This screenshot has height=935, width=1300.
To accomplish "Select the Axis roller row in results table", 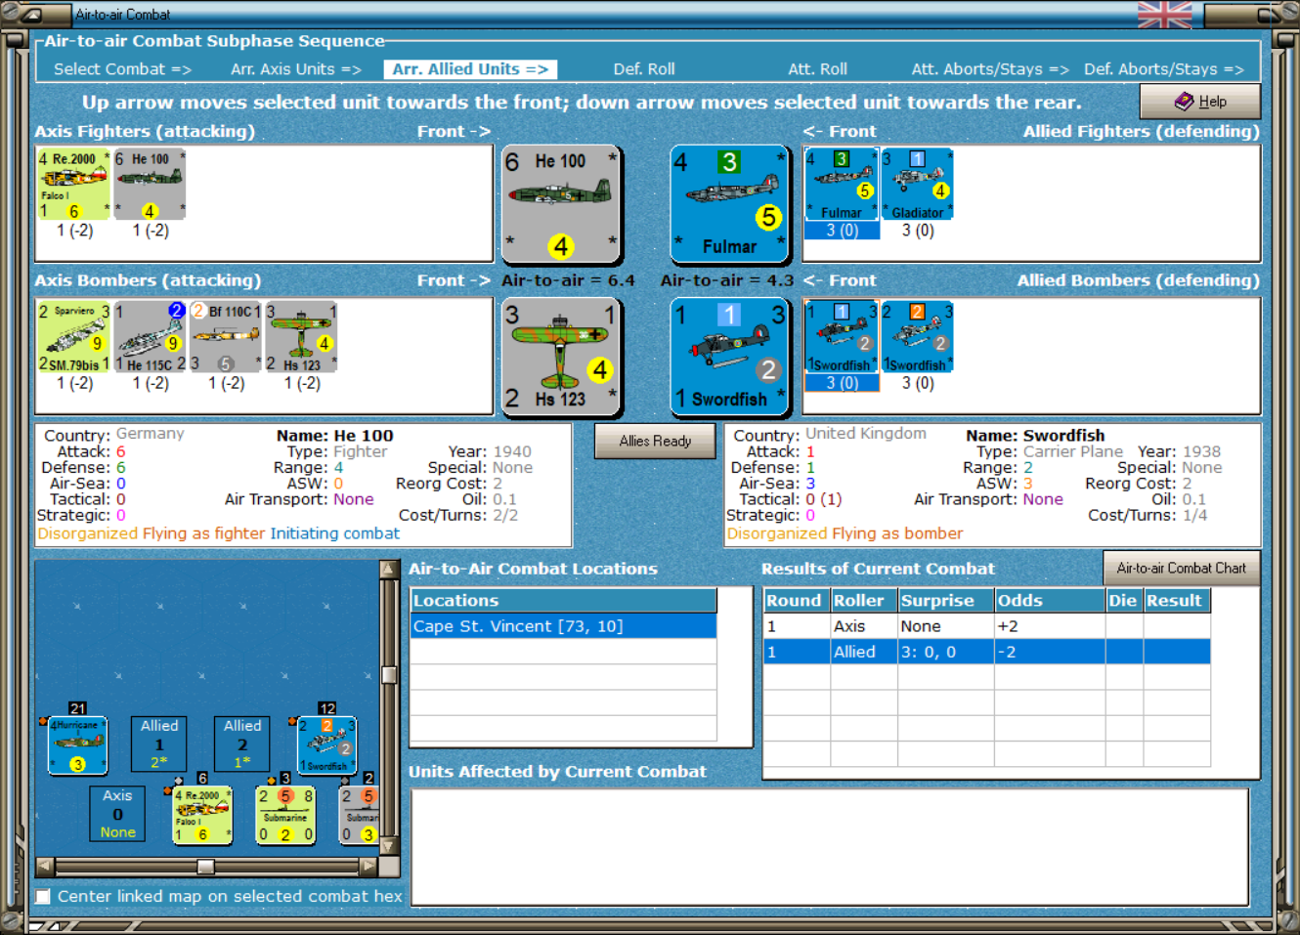I will point(987,626).
